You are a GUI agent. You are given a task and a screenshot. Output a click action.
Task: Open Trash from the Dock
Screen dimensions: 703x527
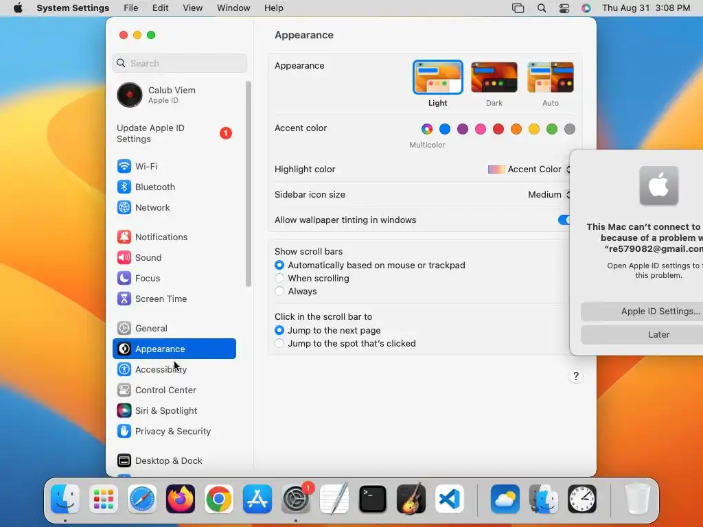pyautogui.click(x=637, y=499)
